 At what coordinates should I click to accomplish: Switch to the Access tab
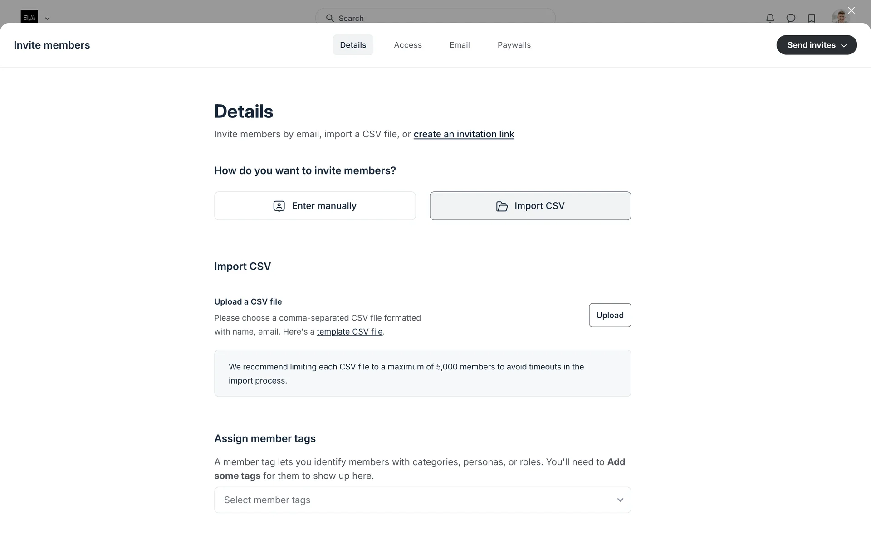point(408,45)
